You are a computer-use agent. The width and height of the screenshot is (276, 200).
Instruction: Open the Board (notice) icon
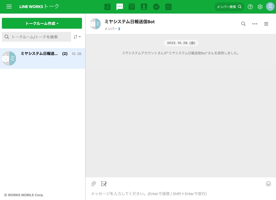(107, 7)
